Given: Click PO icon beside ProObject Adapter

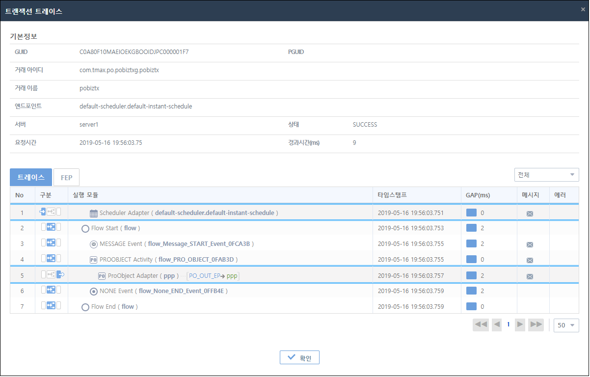Looking at the screenshot, I should point(102,276).
